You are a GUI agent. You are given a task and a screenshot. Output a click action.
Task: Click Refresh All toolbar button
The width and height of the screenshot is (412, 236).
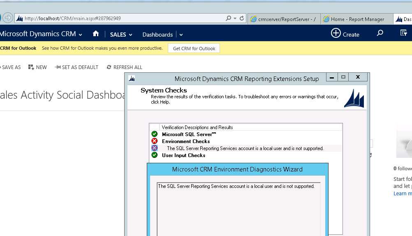tap(125, 67)
